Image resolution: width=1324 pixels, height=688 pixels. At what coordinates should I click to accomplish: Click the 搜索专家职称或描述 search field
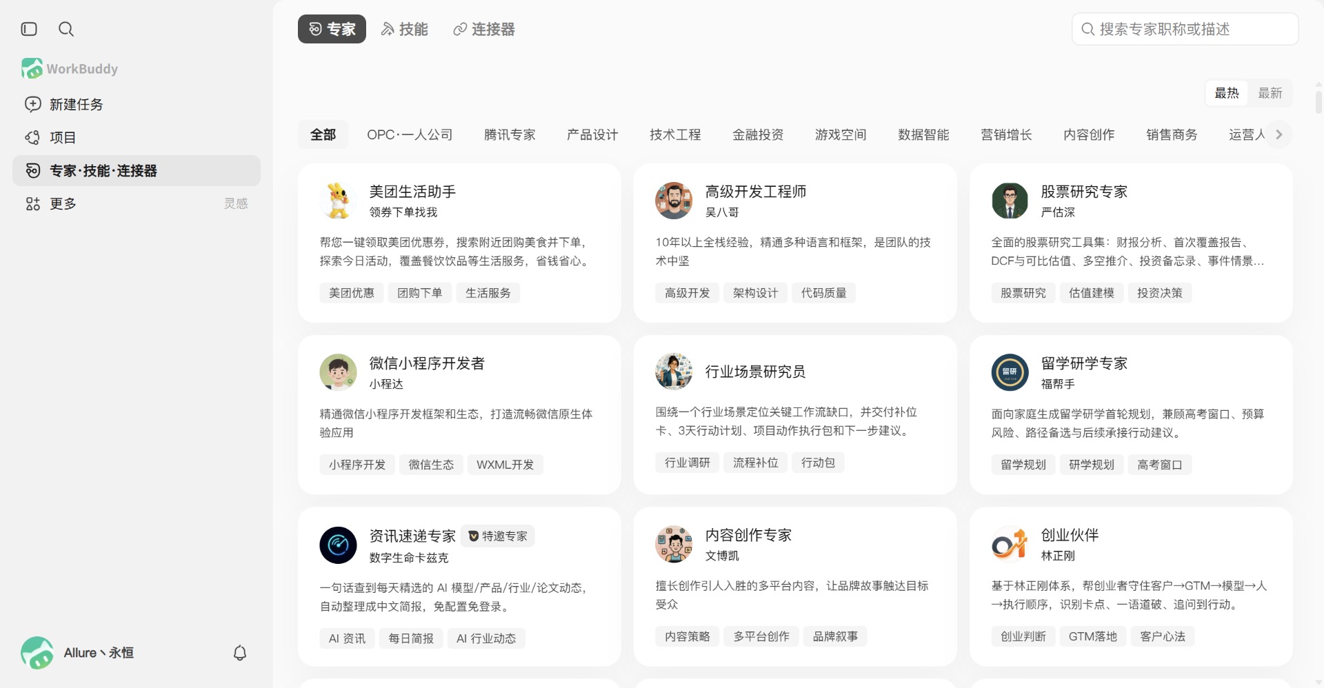[x=1185, y=29]
